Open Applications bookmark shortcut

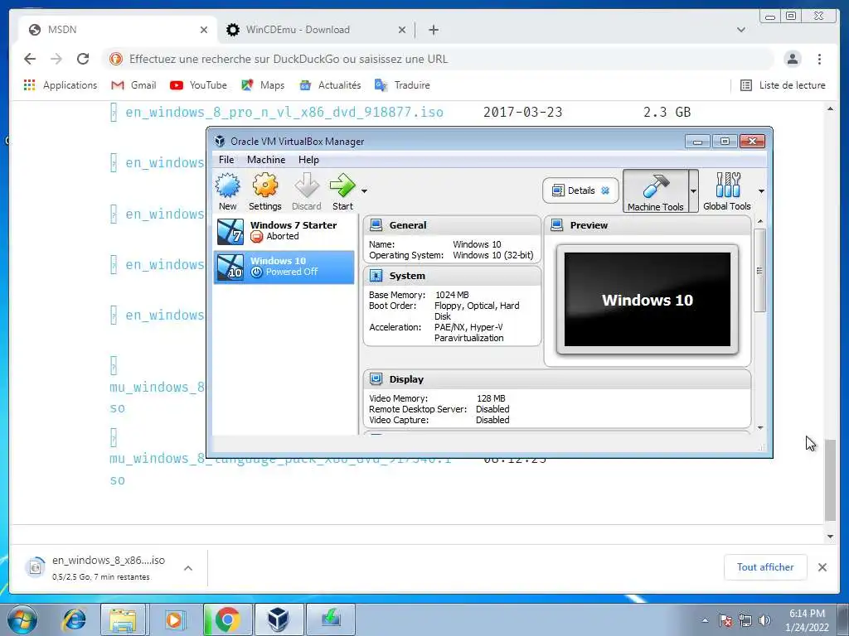tap(60, 85)
